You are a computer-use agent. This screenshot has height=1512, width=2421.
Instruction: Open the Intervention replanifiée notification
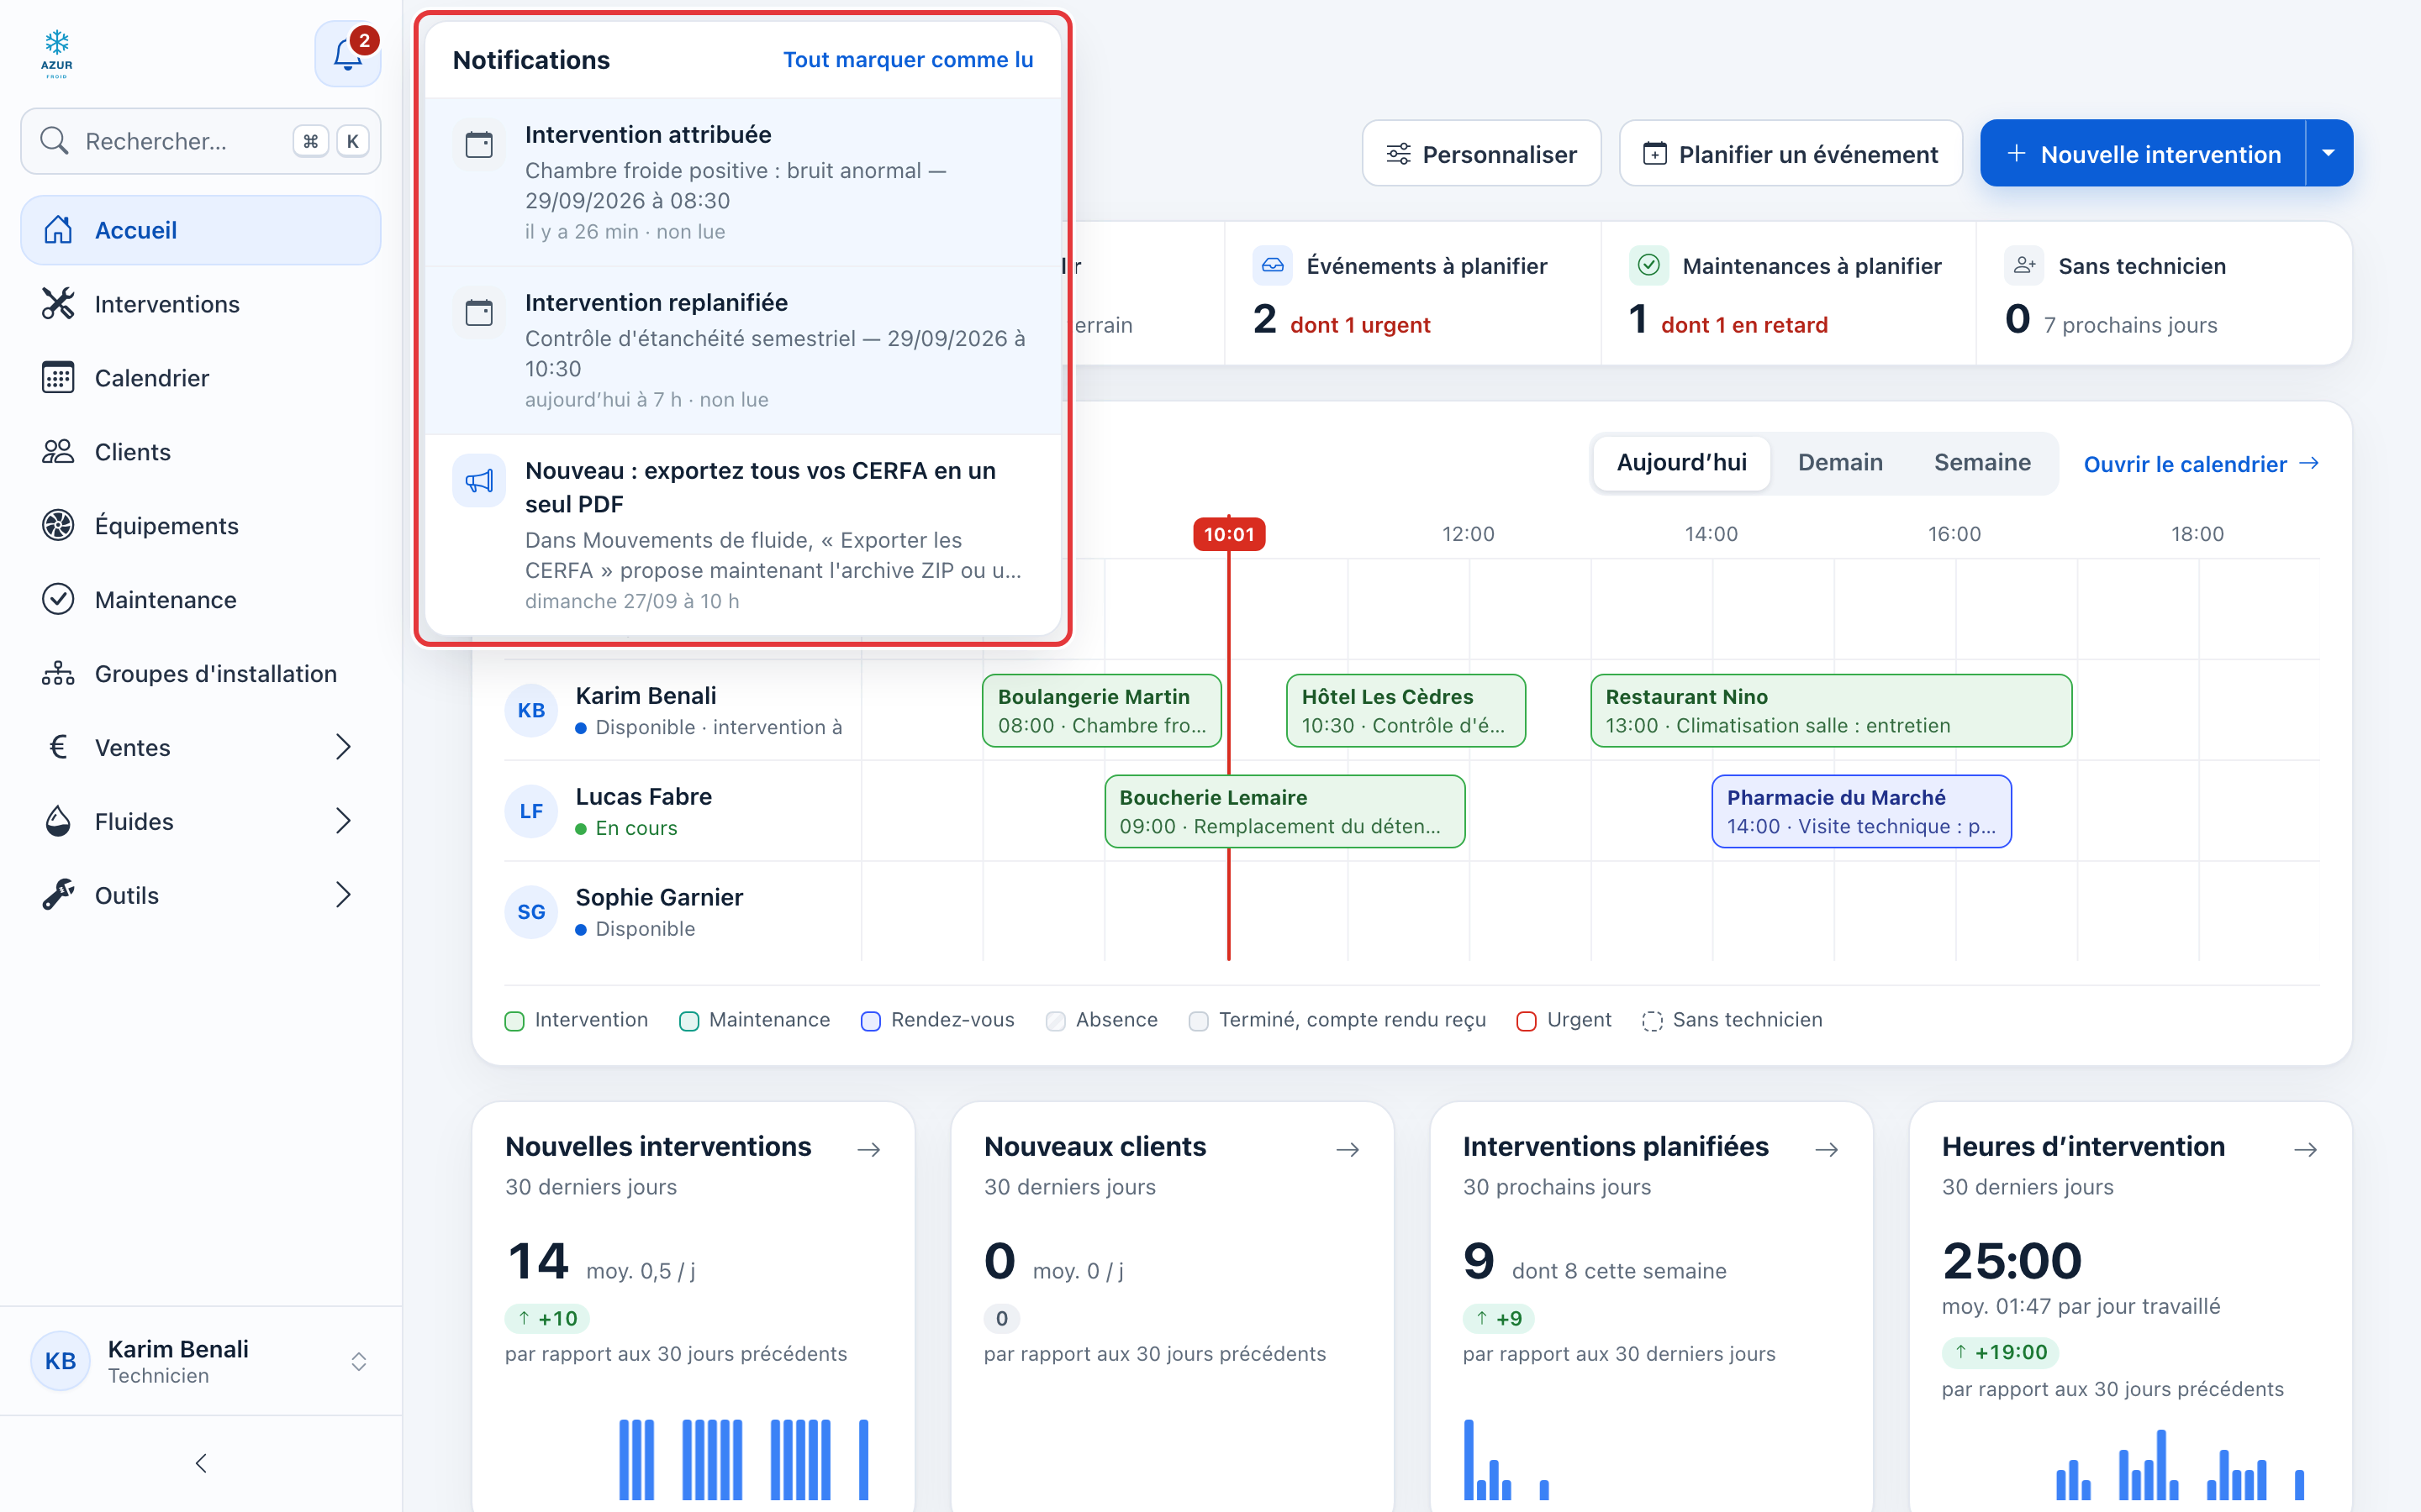click(x=742, y=350)
